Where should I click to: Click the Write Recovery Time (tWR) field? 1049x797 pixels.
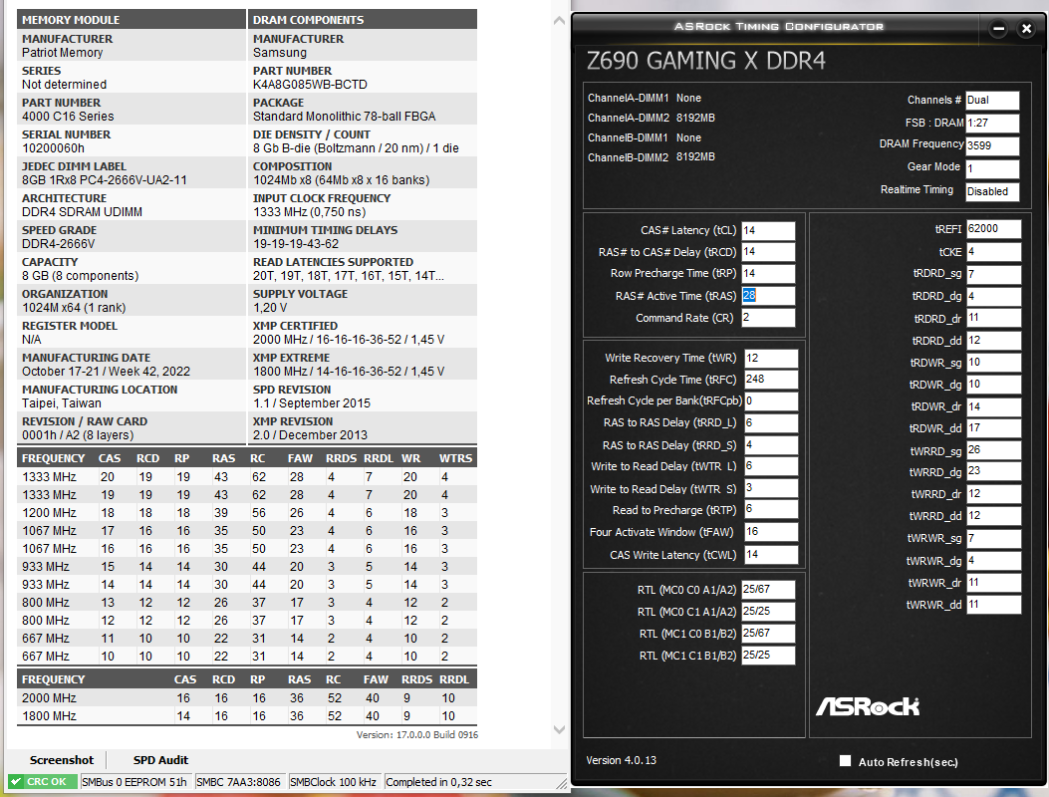click(771, 359)
